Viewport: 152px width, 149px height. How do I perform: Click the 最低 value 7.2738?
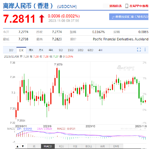[23, 39]
